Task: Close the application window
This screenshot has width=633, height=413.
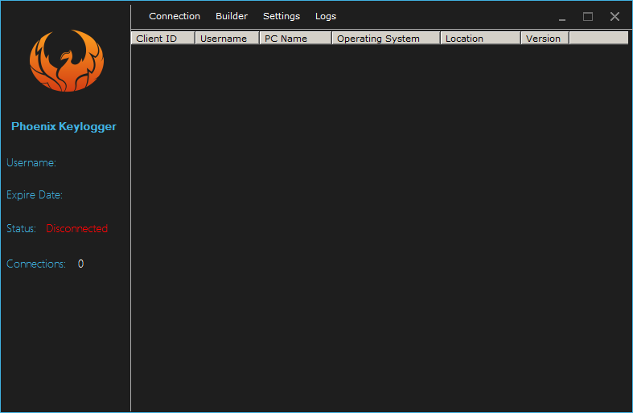Action: pyautogui.click(x=615, y=17)
